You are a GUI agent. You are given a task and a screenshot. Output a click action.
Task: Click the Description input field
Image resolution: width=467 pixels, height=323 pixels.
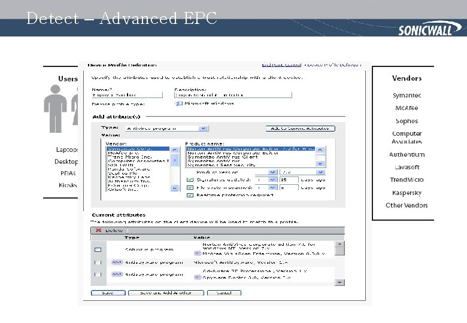click(233, 95)
